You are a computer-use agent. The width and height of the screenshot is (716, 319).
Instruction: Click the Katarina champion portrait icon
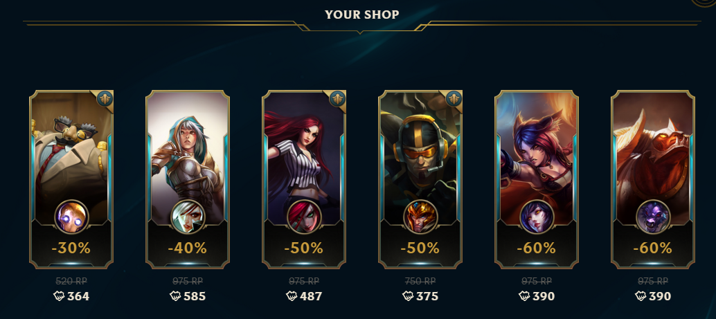[x=304, y=217]
